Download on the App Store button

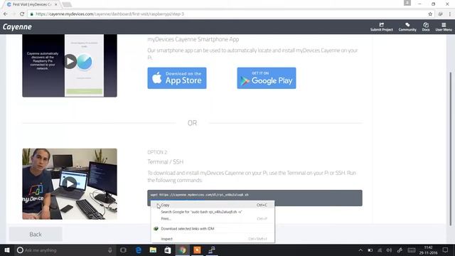point(177,78)
